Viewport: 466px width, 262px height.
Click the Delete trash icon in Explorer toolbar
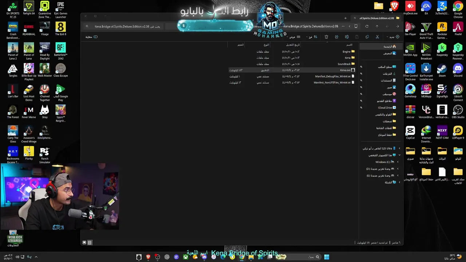(326, 37)
